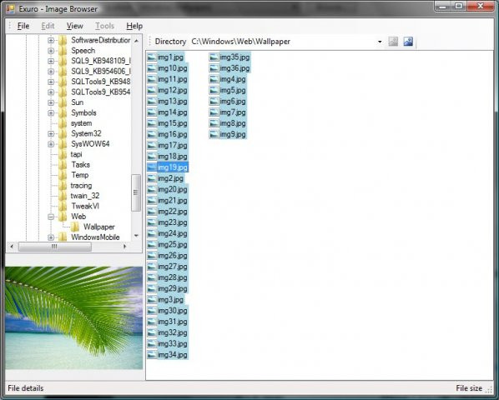Open the Directory path dropdown arrow
This screenshot has width=499, height=400.
(x=380, y=42)
